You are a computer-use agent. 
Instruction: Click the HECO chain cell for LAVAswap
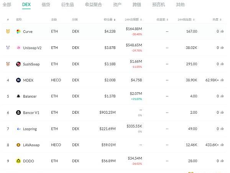point(56,145)
